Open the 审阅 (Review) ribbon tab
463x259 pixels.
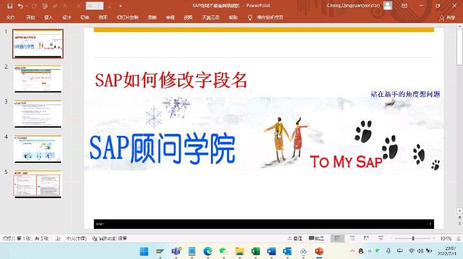[170, 17]
